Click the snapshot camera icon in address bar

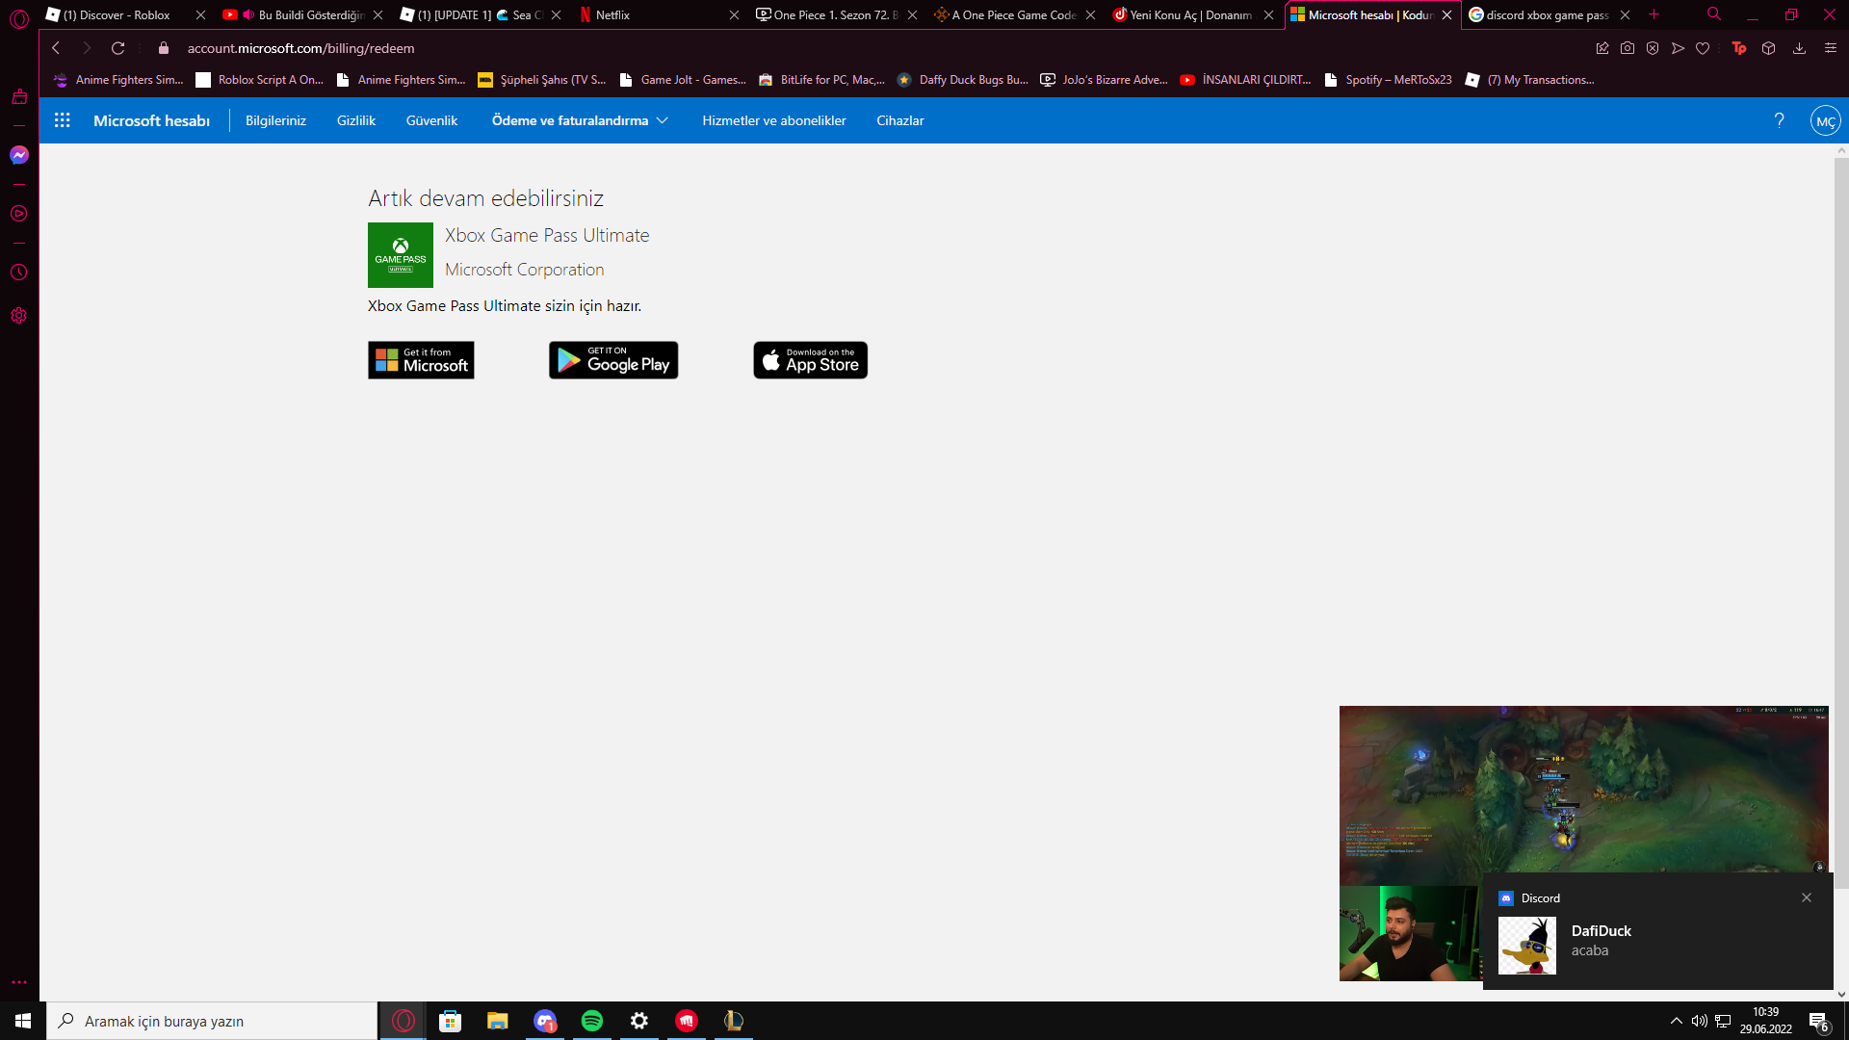point(1628,48)
